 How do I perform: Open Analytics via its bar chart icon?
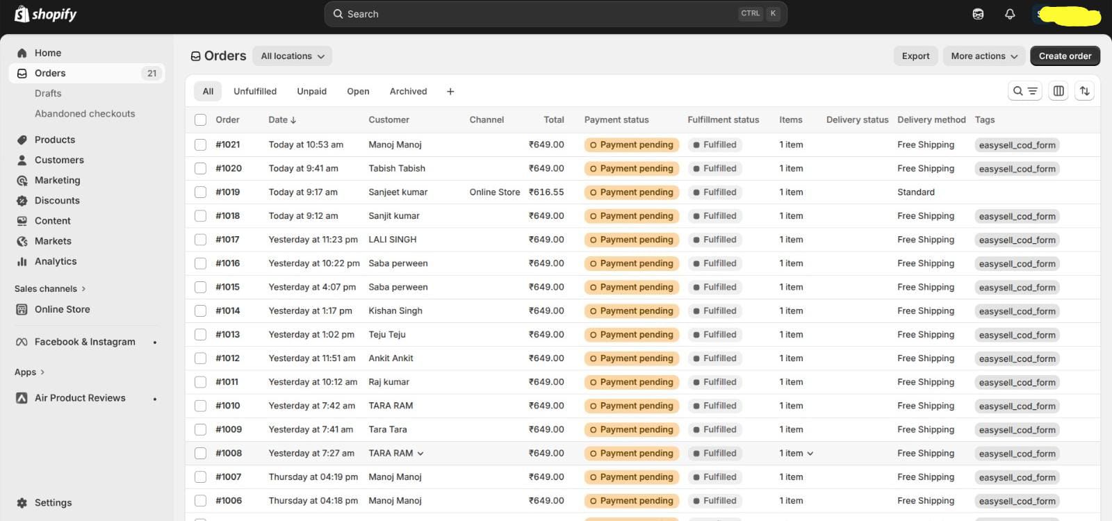[x=22, y=262]
